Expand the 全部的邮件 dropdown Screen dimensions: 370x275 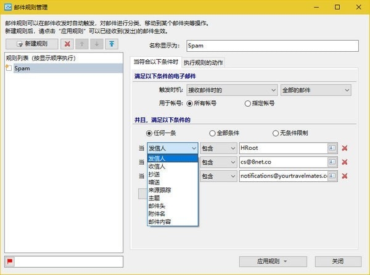[x=316, y=90]
